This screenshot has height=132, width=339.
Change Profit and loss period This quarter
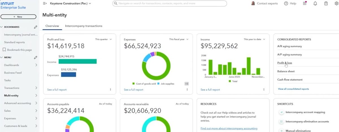click(103, 39)
